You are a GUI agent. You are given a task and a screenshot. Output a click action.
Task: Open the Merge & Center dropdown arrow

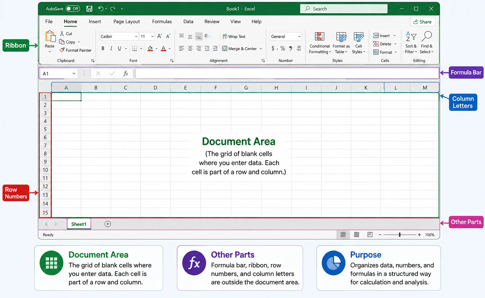(261, 49)
